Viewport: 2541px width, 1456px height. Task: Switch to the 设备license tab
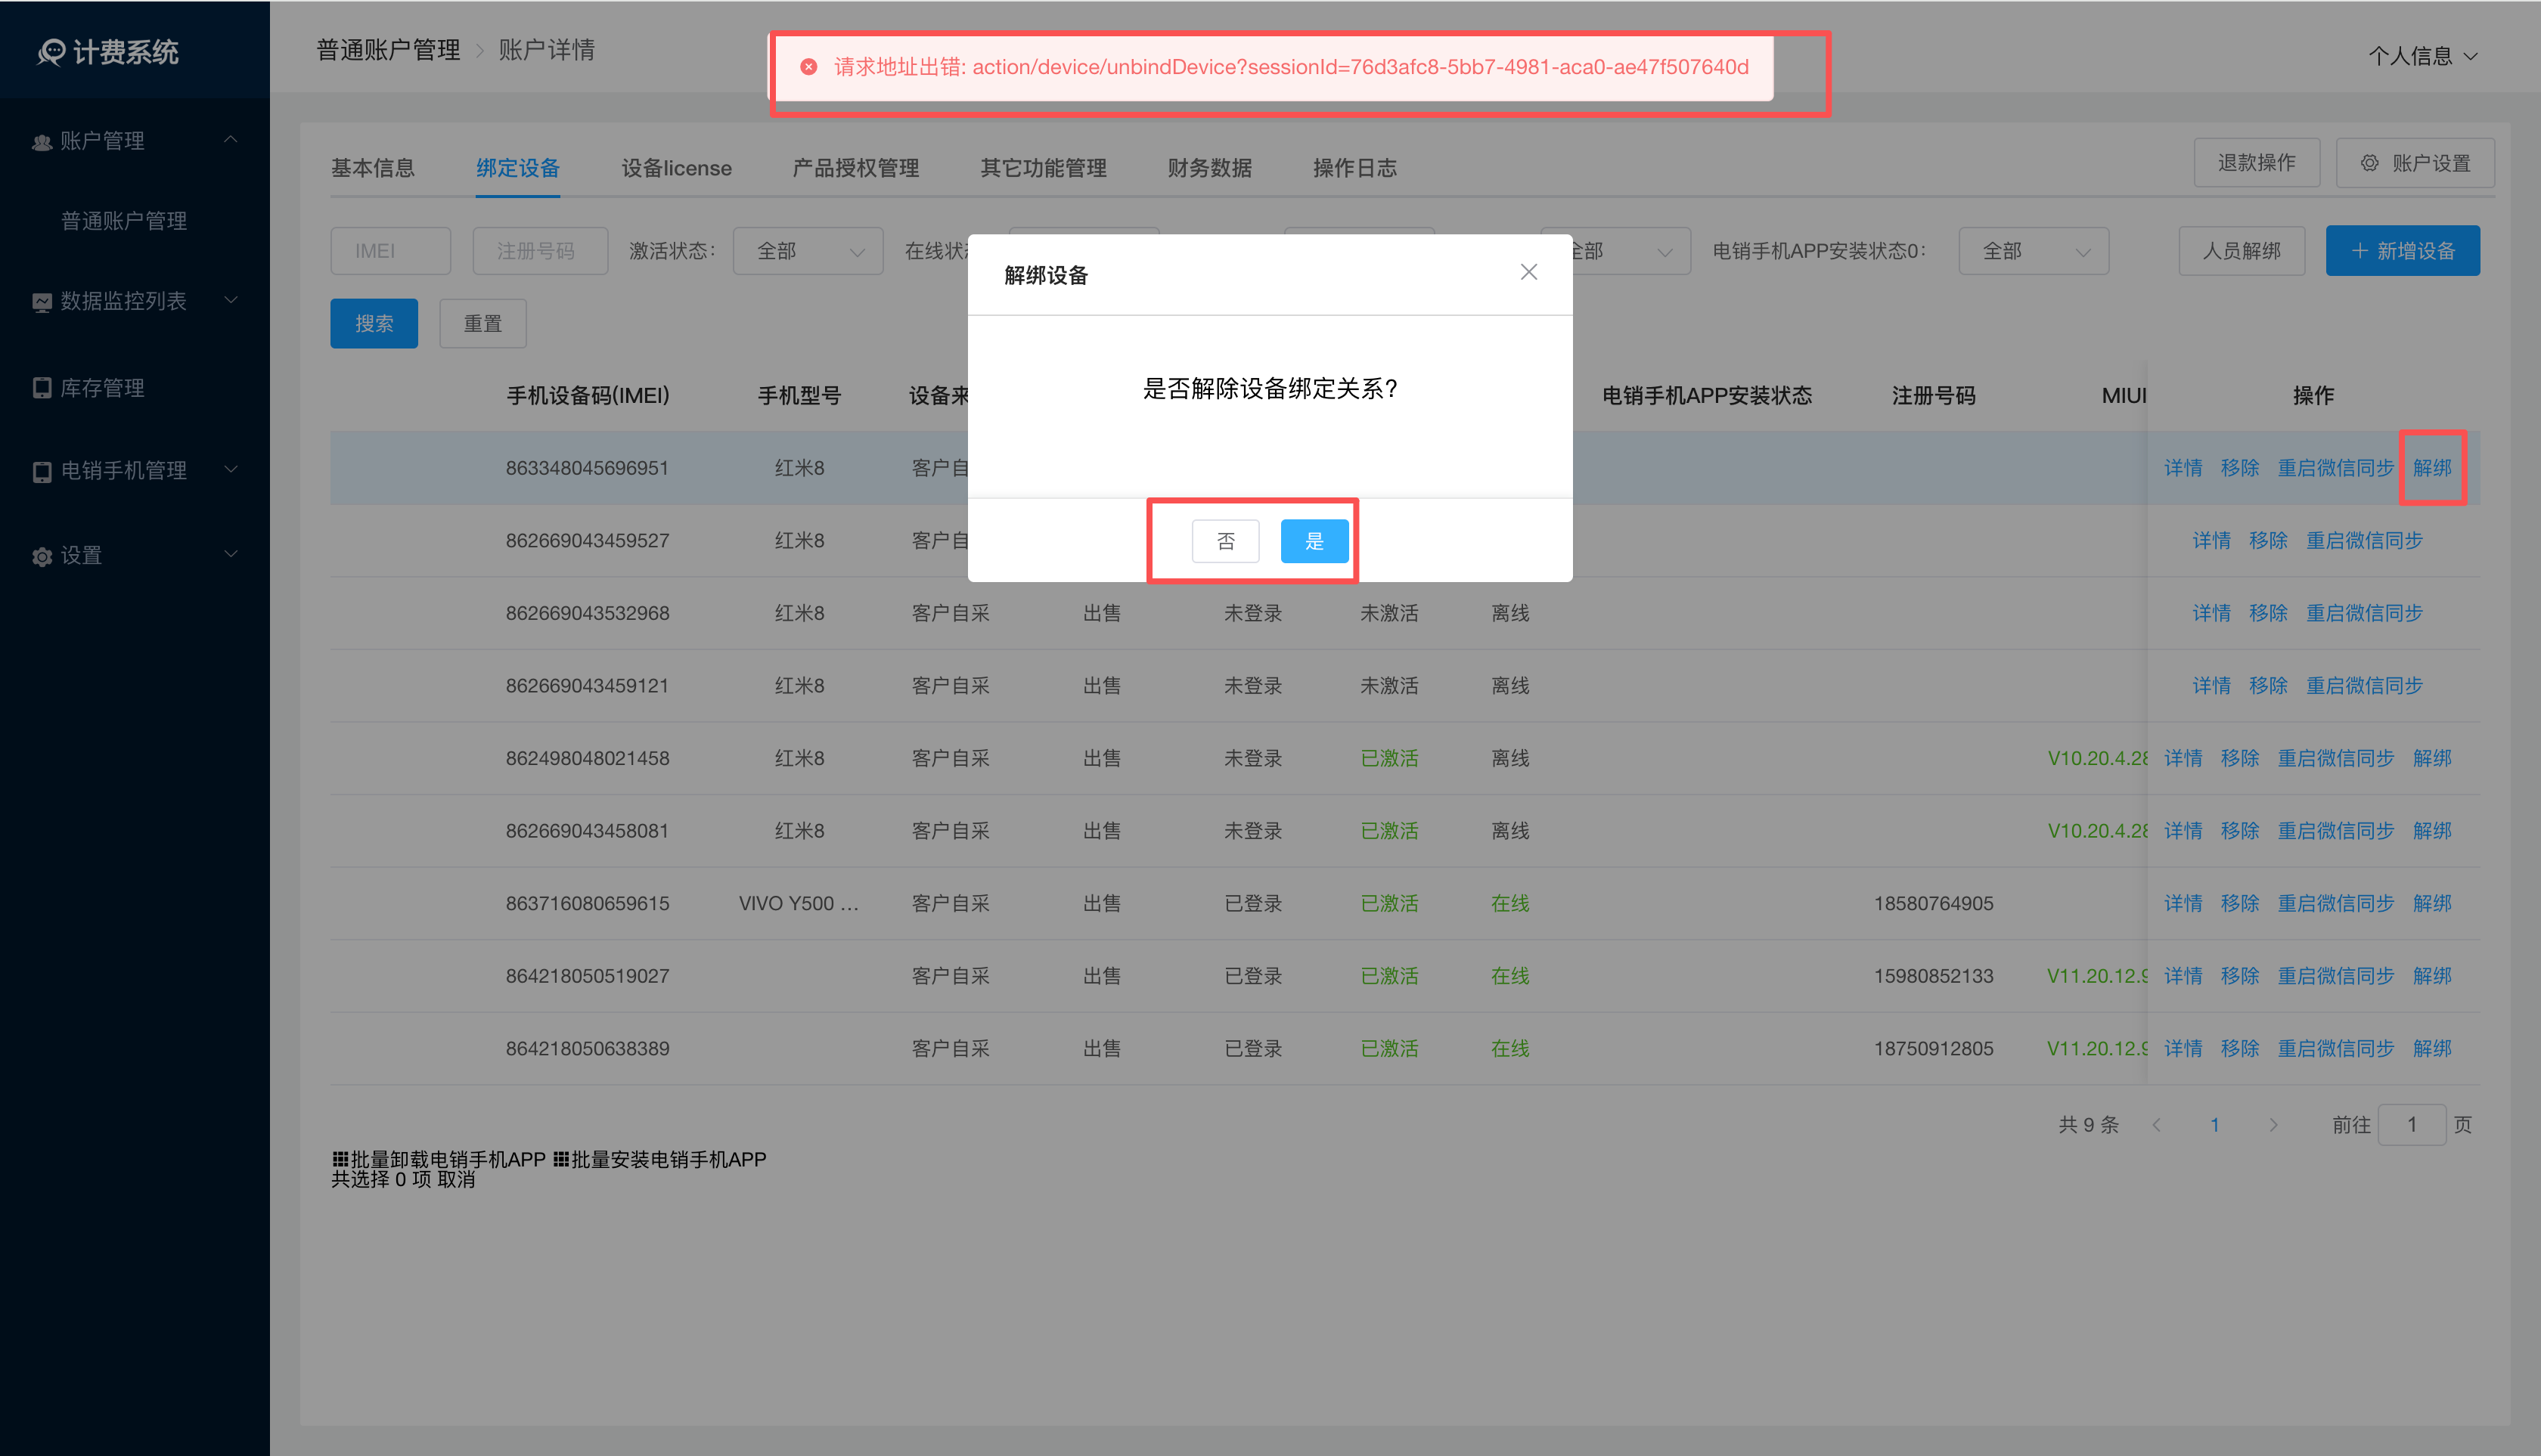click(x=676, y=168)
